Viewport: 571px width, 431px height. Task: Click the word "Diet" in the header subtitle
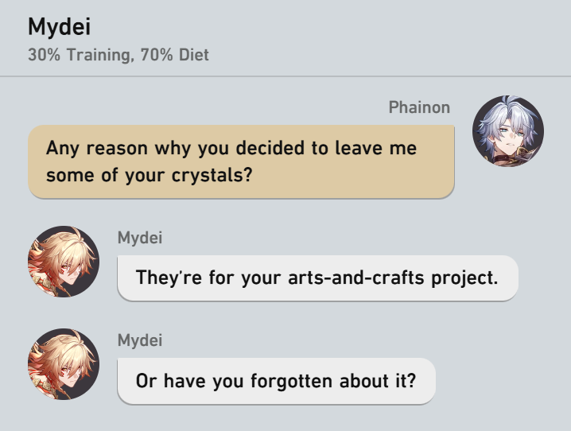coord(193,56)
